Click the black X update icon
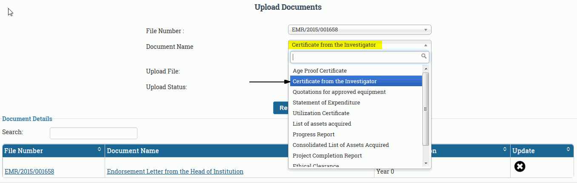 [x=520, y=167]
